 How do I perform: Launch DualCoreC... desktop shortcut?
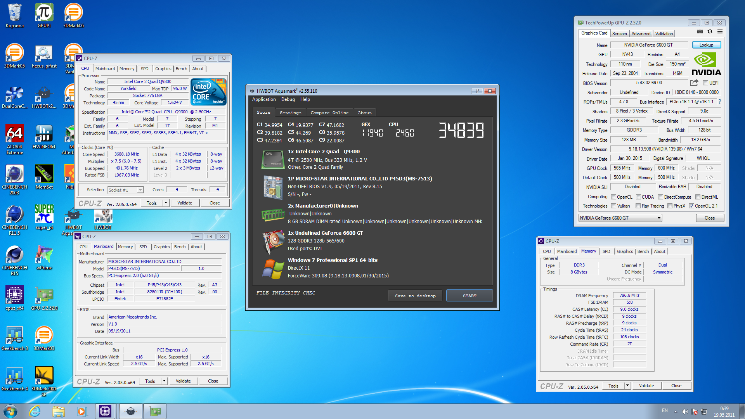tap(14, 96)
